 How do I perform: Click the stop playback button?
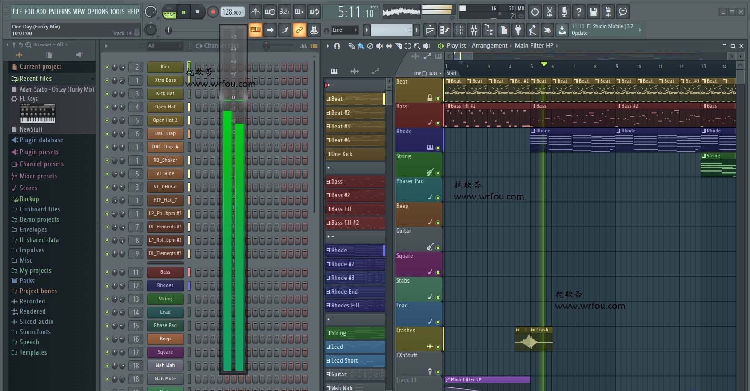click(198, 12)
